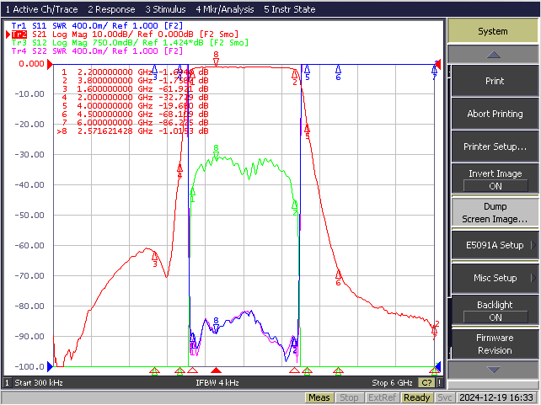Open Printer Setup dialog
541x405 pixels.
(495, 147)
